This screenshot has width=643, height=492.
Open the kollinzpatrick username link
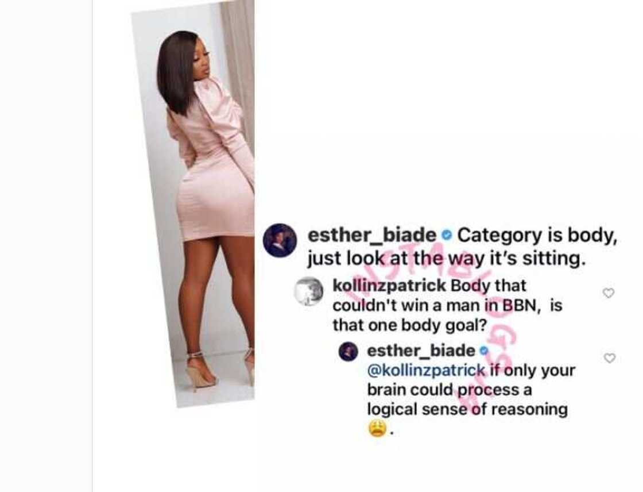tap(389, 286)
